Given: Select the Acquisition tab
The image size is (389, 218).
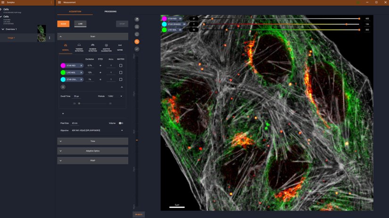Looking at the screenshot, I should coord(75,11).
